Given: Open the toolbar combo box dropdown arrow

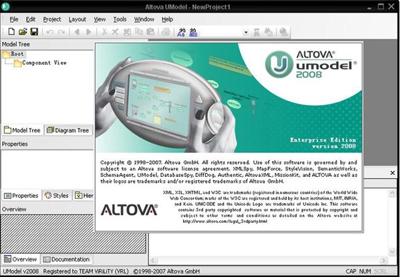Looking at the screenshot, I should (x=246, y=32).
